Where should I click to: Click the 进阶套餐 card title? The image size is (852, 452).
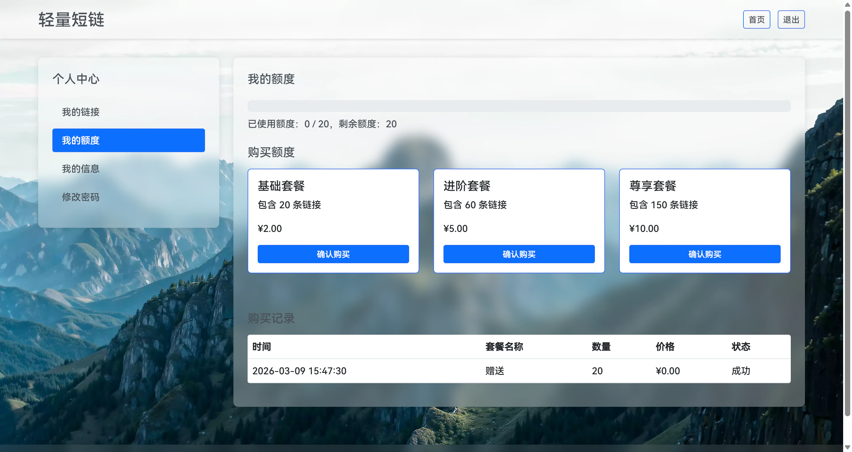(x=467, y=186)
